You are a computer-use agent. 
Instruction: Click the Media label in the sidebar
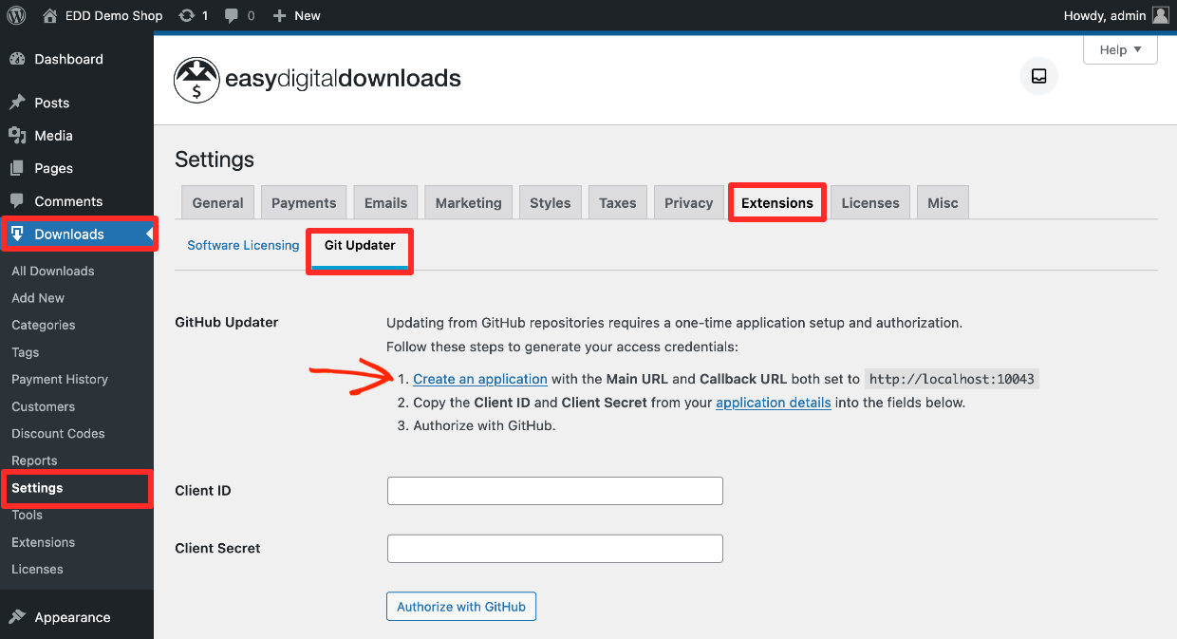(54, 136)
